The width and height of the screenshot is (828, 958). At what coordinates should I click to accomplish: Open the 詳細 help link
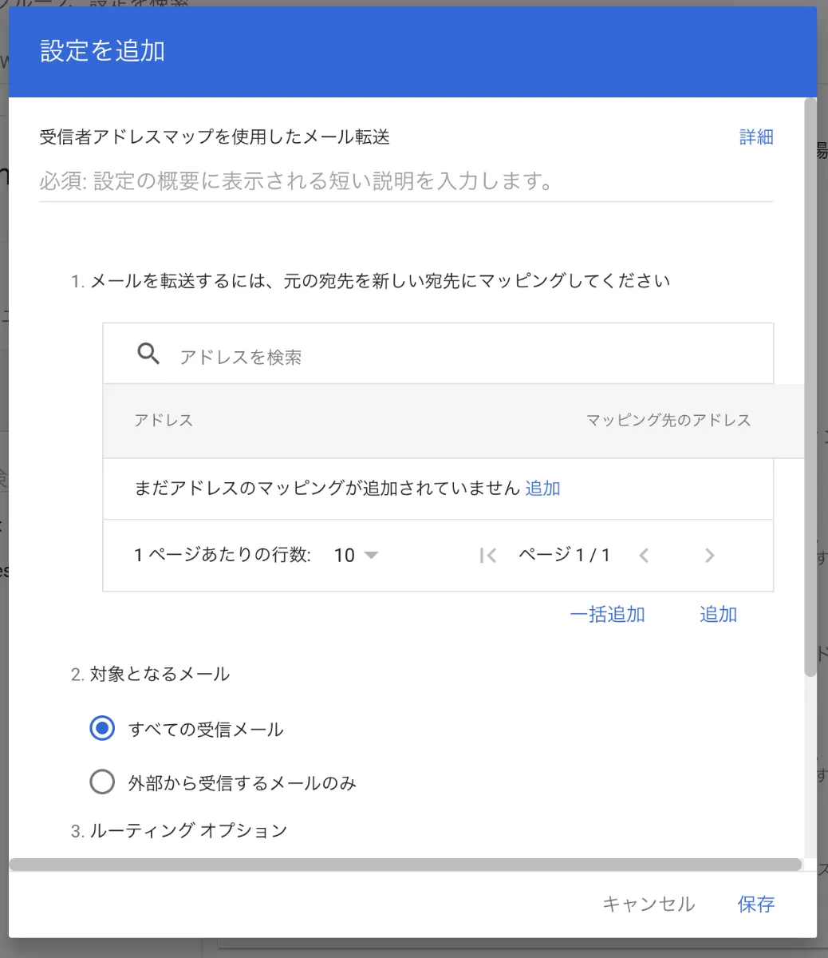756,137
